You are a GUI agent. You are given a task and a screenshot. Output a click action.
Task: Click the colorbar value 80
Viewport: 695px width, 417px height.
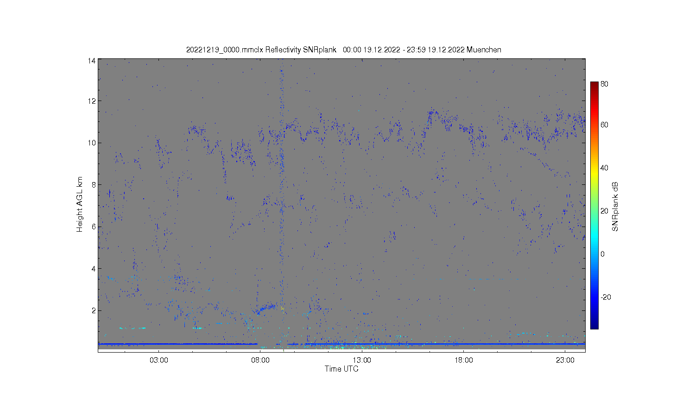coord(604,84)
